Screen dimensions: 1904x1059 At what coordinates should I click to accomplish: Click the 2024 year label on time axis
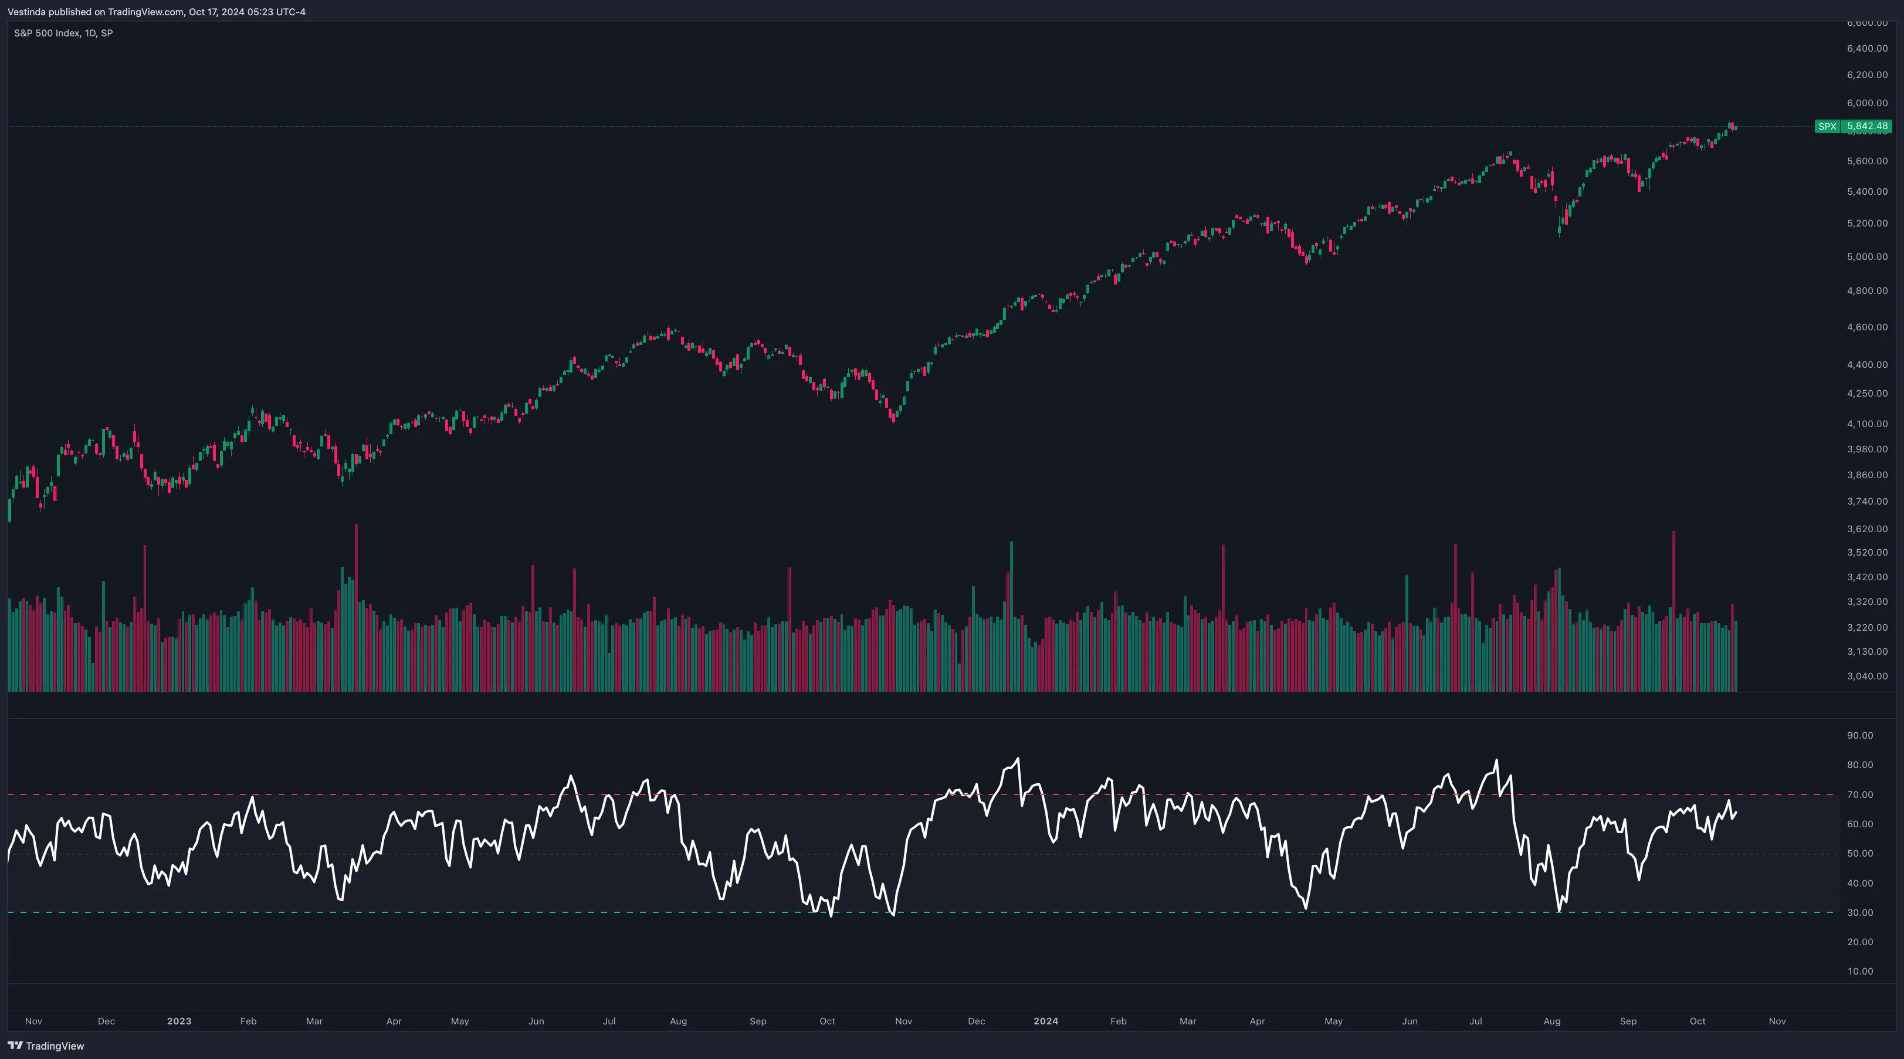1046,1021
